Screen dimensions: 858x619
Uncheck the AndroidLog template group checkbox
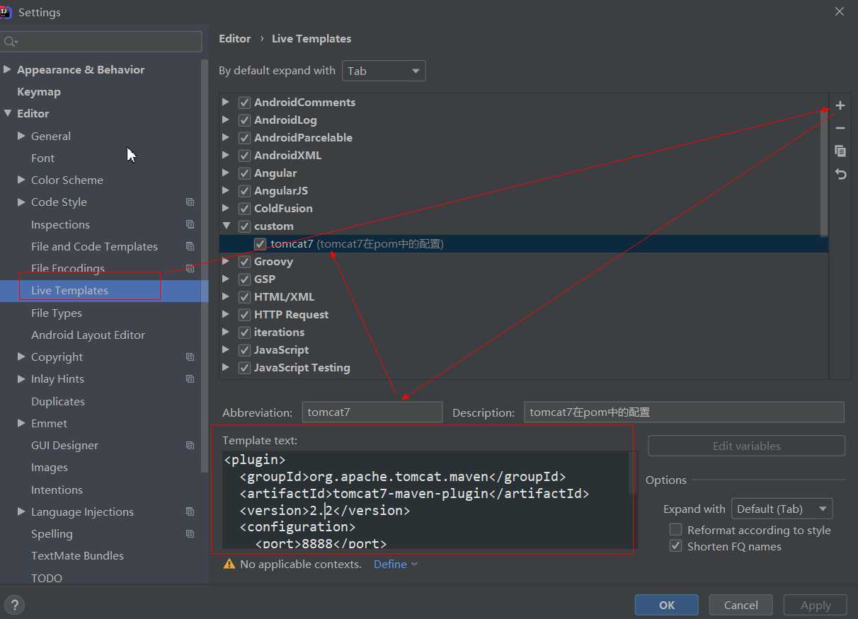click(244, 120)
